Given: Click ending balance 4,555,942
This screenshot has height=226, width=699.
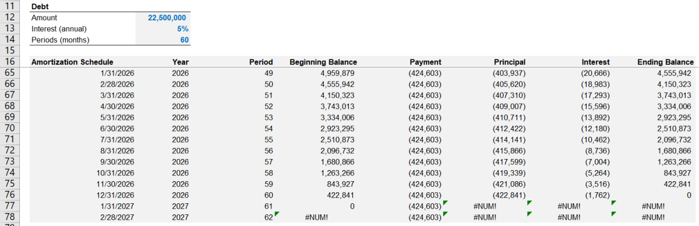Looking at the screenshot, I should [x=674, y=73].
